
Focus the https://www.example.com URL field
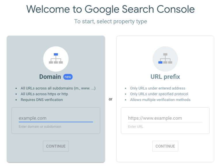165,118
